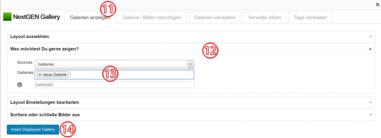Image resolution: width=381 pixels, height=138 pixels.
Task: Remove the 'neue Galerie' tag with x
Action: (x=40, y=75)
